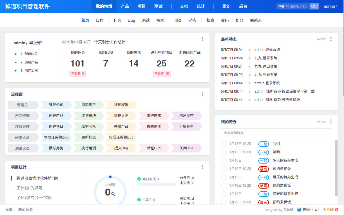Mark the 我们1 todo as done
Image resolution: width=344 pixels, height=215 pixels.
pyautogui.click(x=223, y=144)
